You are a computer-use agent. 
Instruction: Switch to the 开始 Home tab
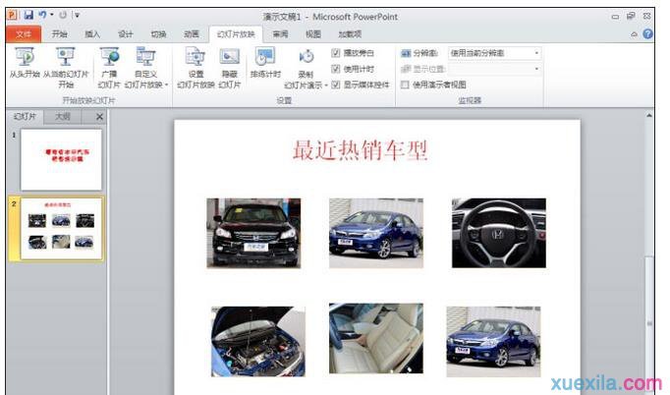pos(59,34)
